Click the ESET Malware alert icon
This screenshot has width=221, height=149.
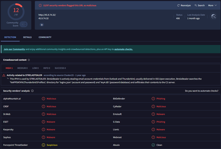(43, 122)
